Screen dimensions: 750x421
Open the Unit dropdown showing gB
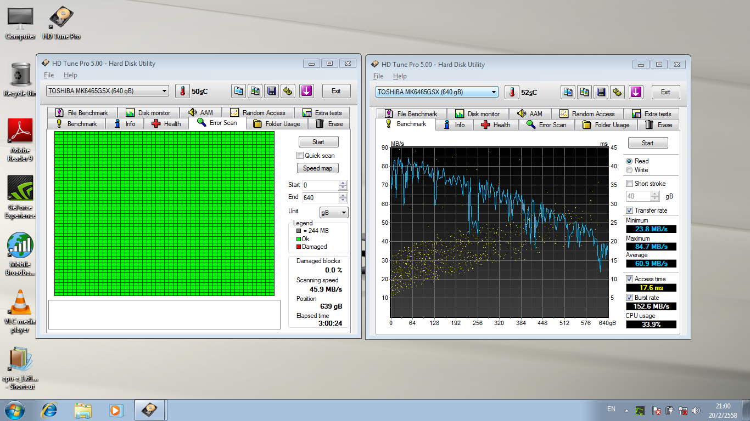(334, 212)
